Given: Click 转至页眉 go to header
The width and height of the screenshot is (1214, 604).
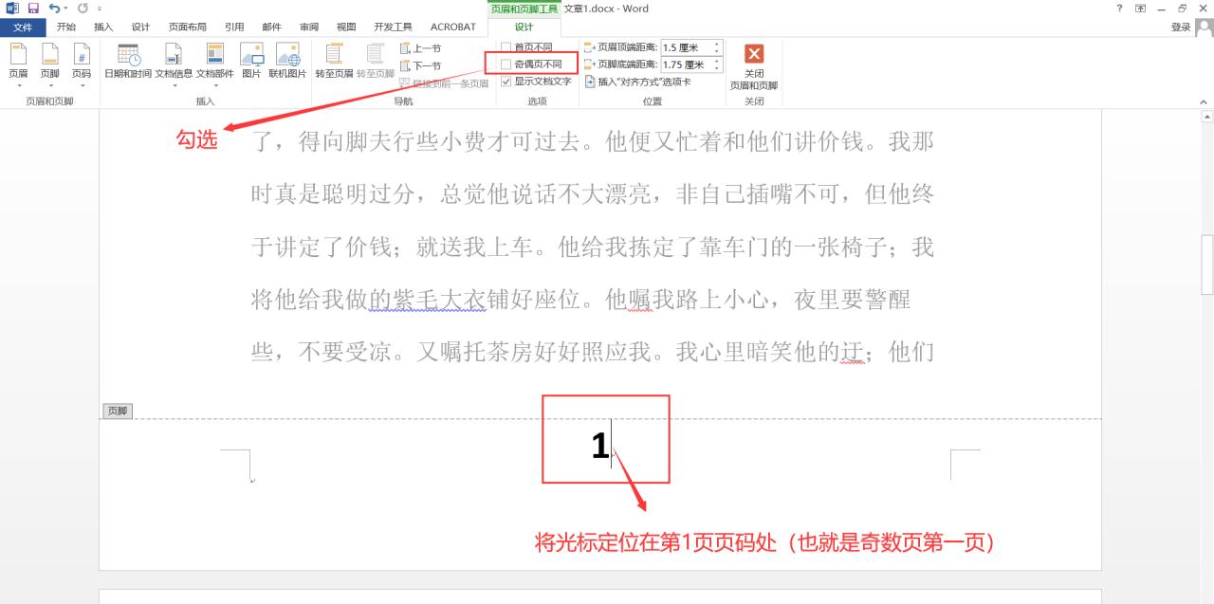Looking at the screenshot, I should click(x=334, y=61).
